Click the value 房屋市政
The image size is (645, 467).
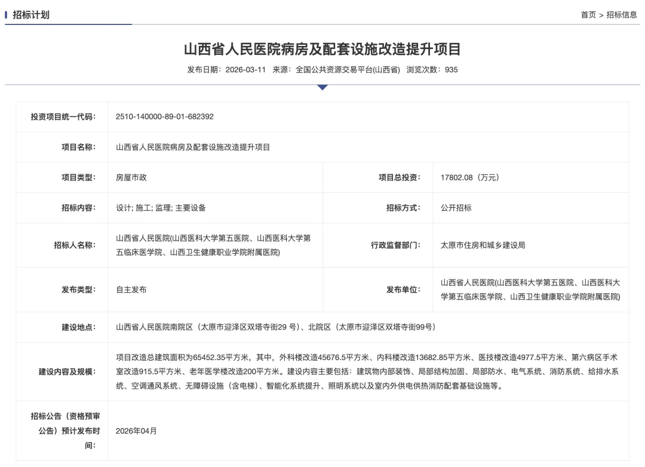131,177
